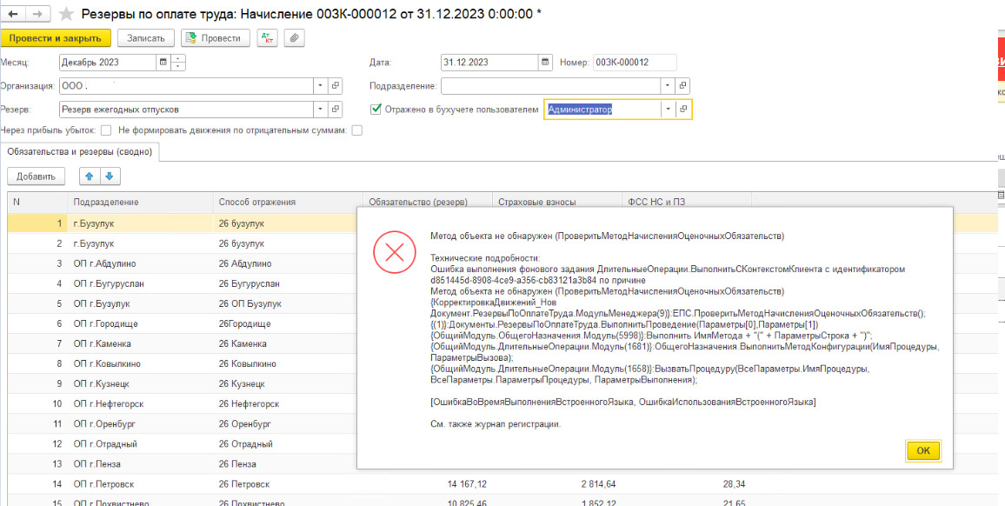Screen dimensions: 1005x506
Task: Click the N column header
Action: (37, 202)
